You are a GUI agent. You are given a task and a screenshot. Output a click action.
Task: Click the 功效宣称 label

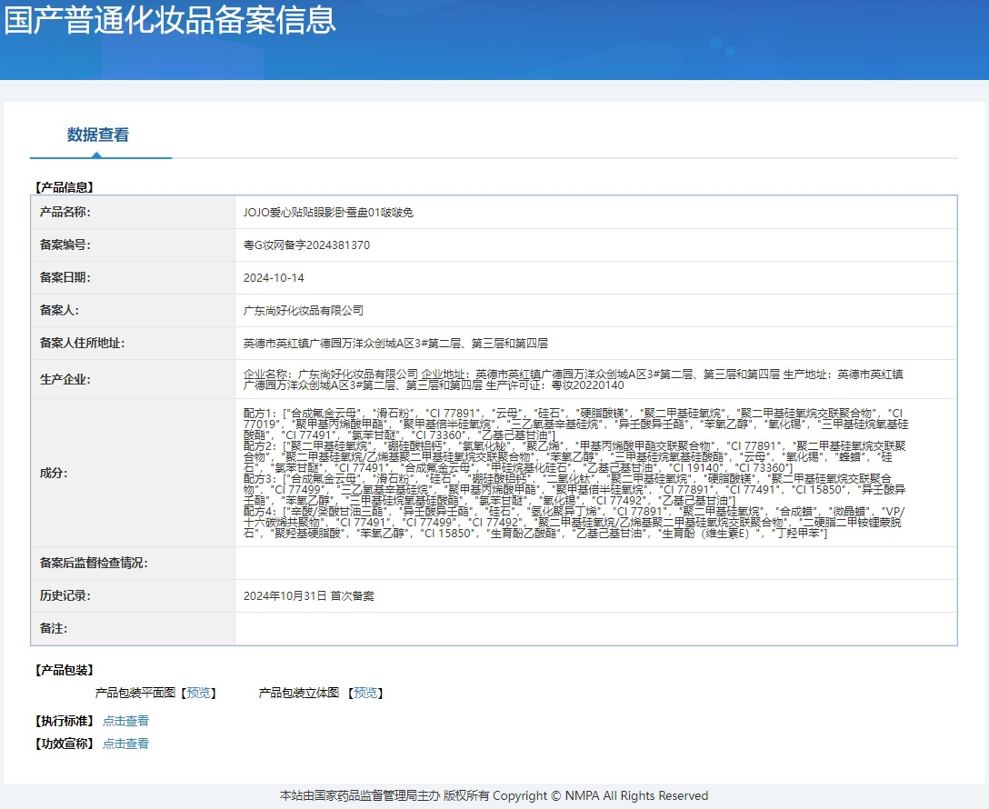pyautogui.click(x=65, y=744)
